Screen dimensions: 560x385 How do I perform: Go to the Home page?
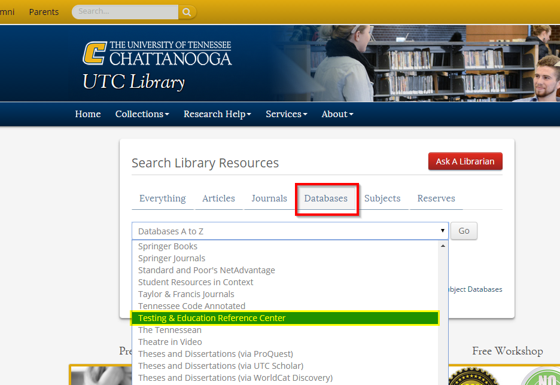pos(87,114)
